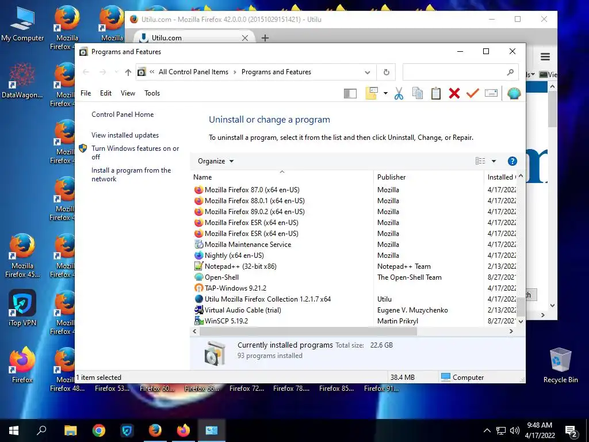Toggle the navigation pane toolbar icon
The width and height of the screenshot is (589, 442).
coord(350,93)
